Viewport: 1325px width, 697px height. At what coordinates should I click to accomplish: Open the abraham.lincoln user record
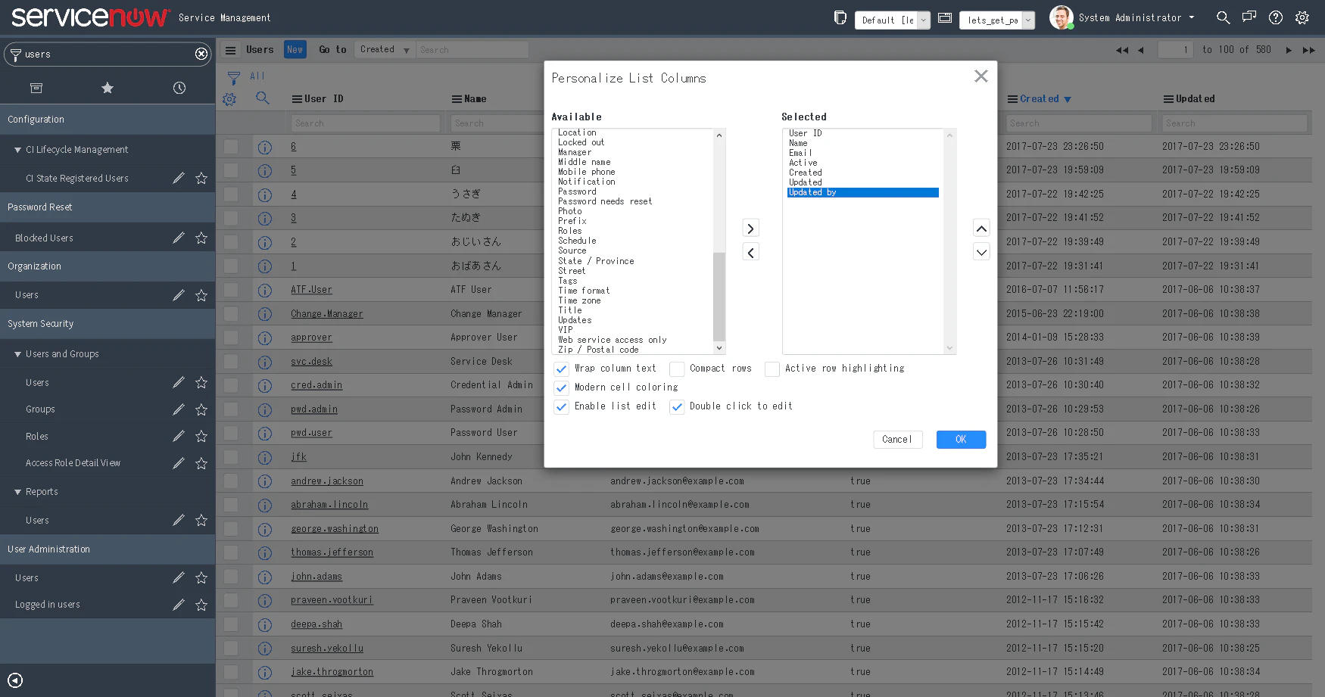coord(329,505)
